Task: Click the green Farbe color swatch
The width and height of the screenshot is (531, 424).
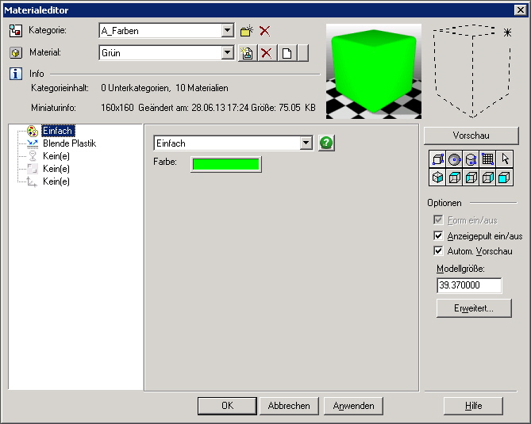Action: 226,164
